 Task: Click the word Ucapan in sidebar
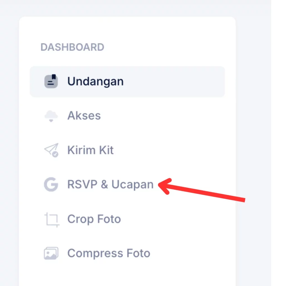coord(132,185)
